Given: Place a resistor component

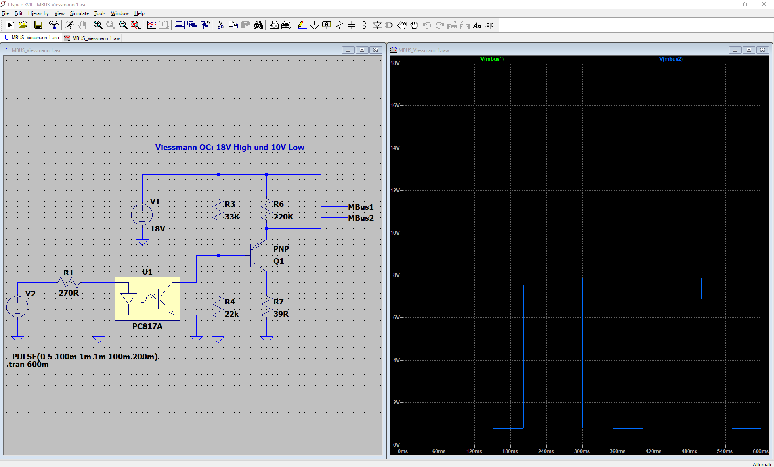Looking at the screenshot, I should coord(339,25).
